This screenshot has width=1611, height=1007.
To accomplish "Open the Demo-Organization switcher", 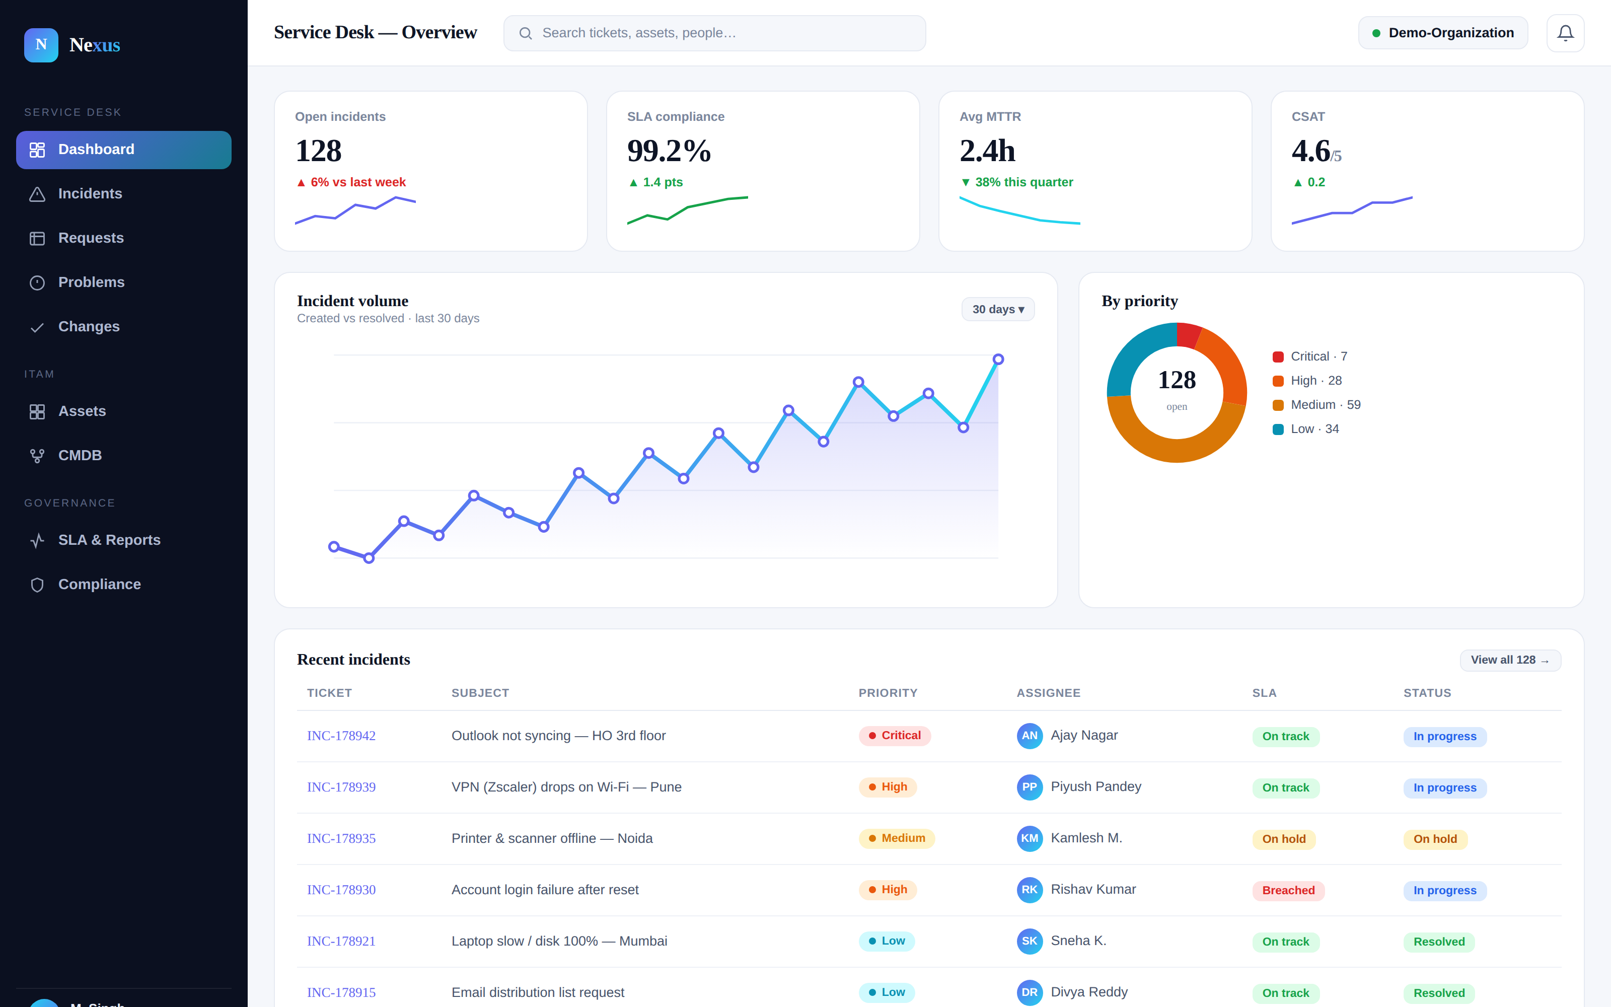I will 1442,33.
